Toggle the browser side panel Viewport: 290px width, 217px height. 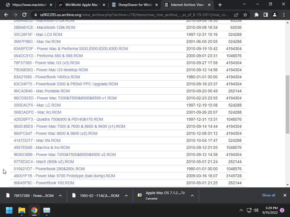point(266,15)
